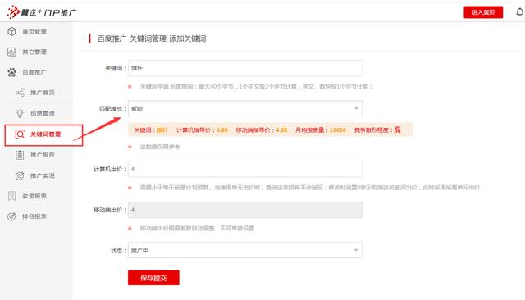525x300 pixels.
Task: Click the page title 百度推广-关键词管理-添加关键词
Action: pos(152,39)
